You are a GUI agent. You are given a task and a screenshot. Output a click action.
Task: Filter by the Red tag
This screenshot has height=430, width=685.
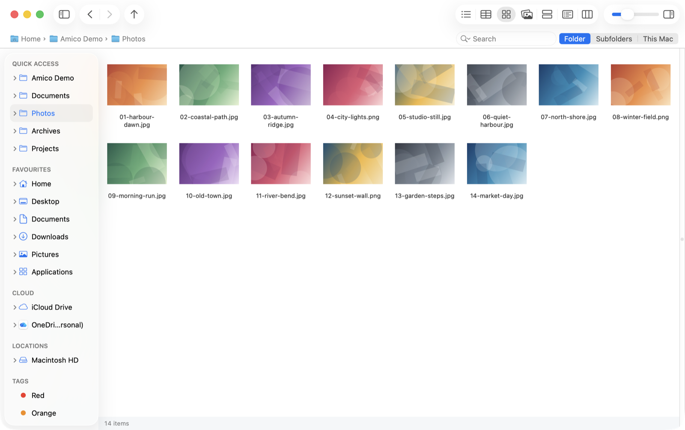coord(51,395)
